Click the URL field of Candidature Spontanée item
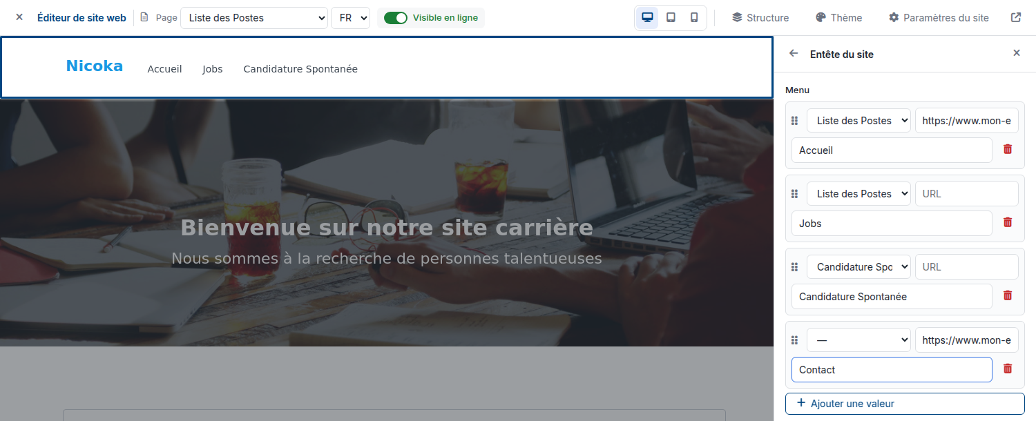 (x=967, y=267)
